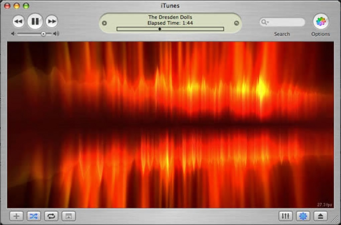Open visualizer Options button

[321, 21]
